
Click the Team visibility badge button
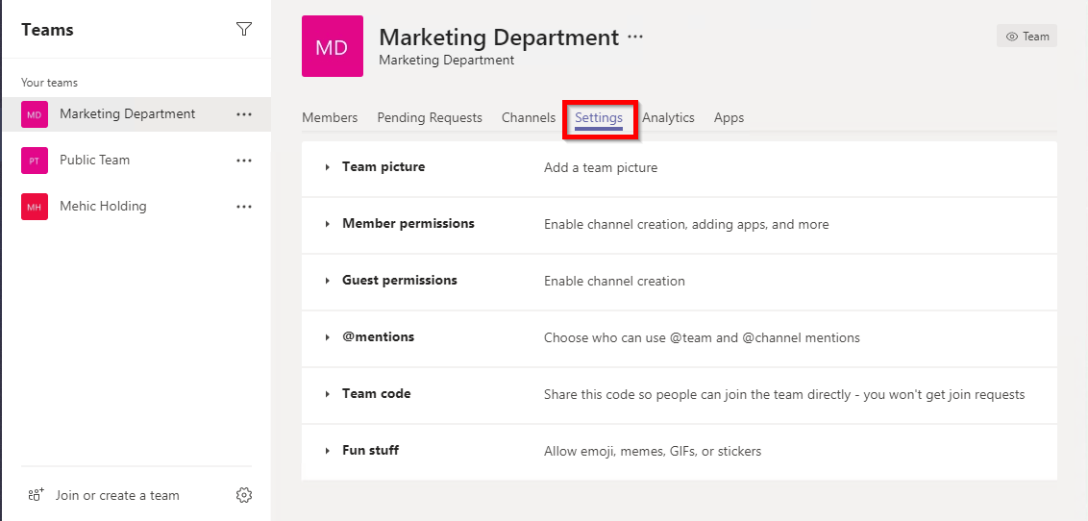click(x=1026, y=37)
